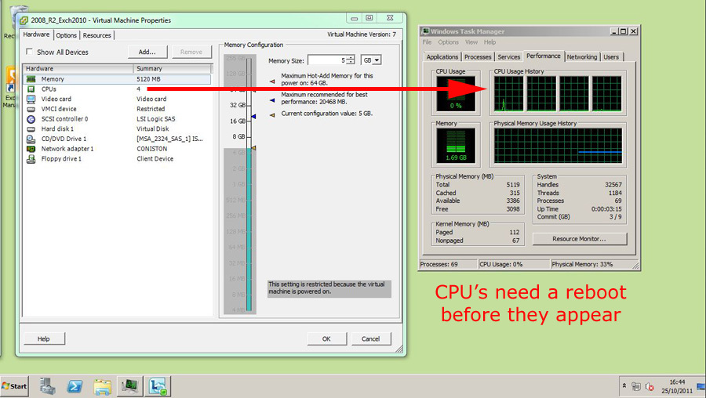The width and height of the screenshot is (706, 398).
Task: Confirm with the OK button
Action: tap(326, 338)
